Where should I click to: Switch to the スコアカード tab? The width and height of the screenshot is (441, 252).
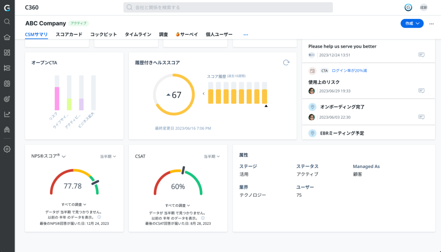pos(69,34)
